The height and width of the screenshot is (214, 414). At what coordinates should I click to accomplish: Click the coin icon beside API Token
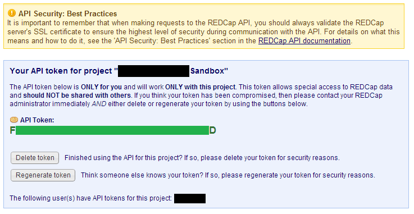click(13, 120)
